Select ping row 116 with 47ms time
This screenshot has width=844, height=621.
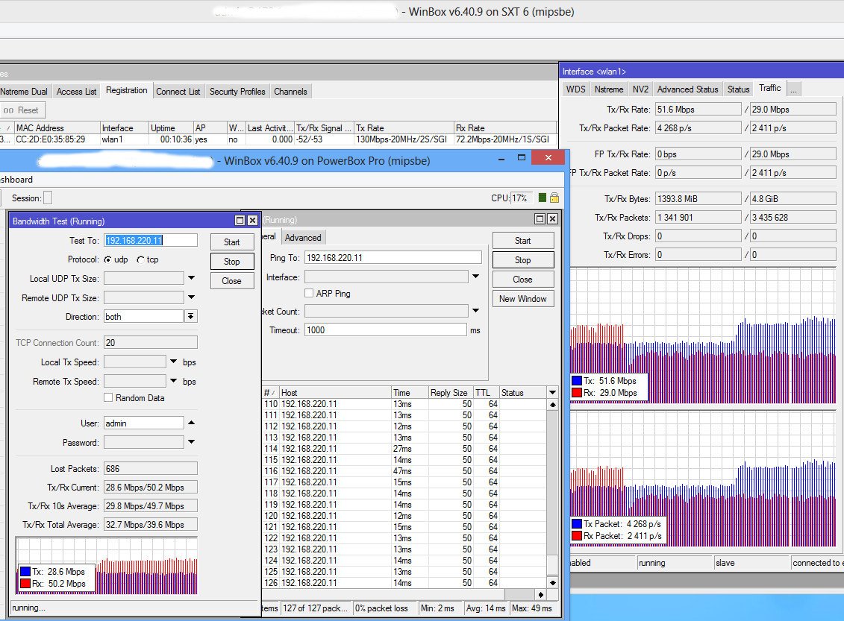pyautogui.click(x=404, y=471)
